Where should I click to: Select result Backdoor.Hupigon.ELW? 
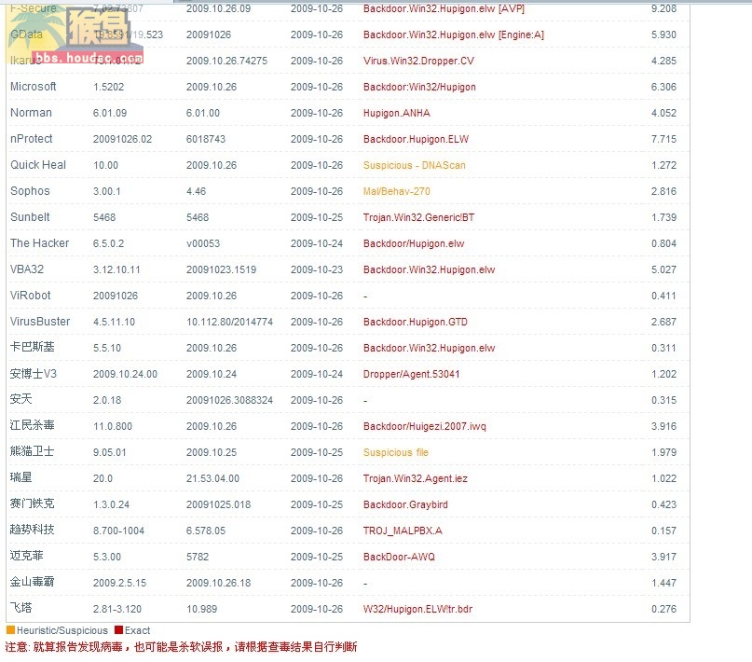416,139
